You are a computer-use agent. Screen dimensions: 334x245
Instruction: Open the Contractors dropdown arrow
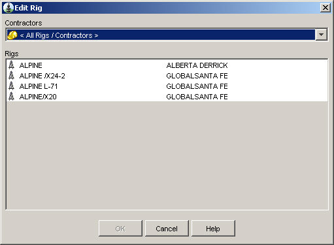(x=321, y=35)
